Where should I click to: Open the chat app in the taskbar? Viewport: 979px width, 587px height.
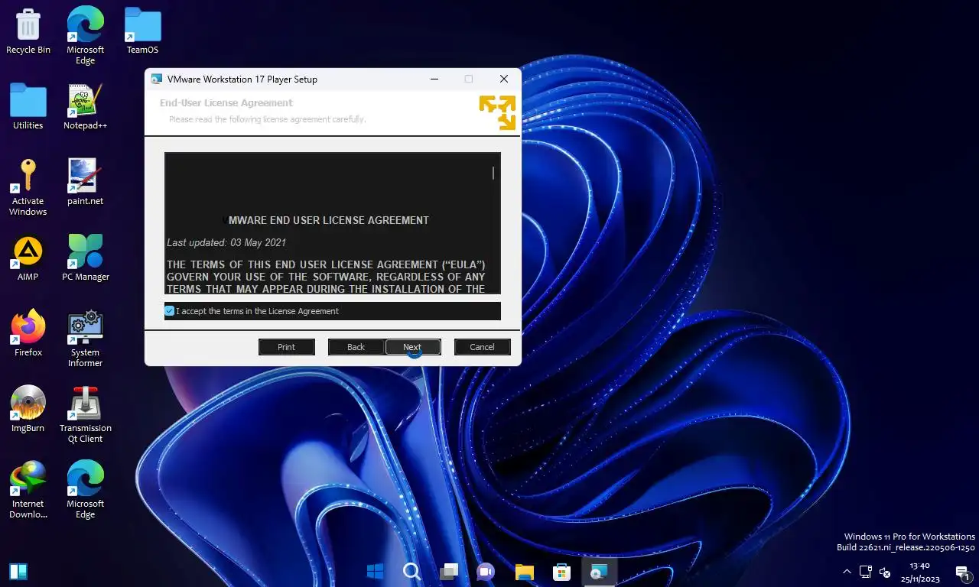pos(486,571)
